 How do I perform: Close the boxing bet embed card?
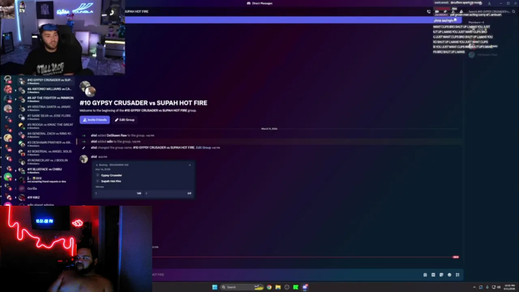pos(189,165)
